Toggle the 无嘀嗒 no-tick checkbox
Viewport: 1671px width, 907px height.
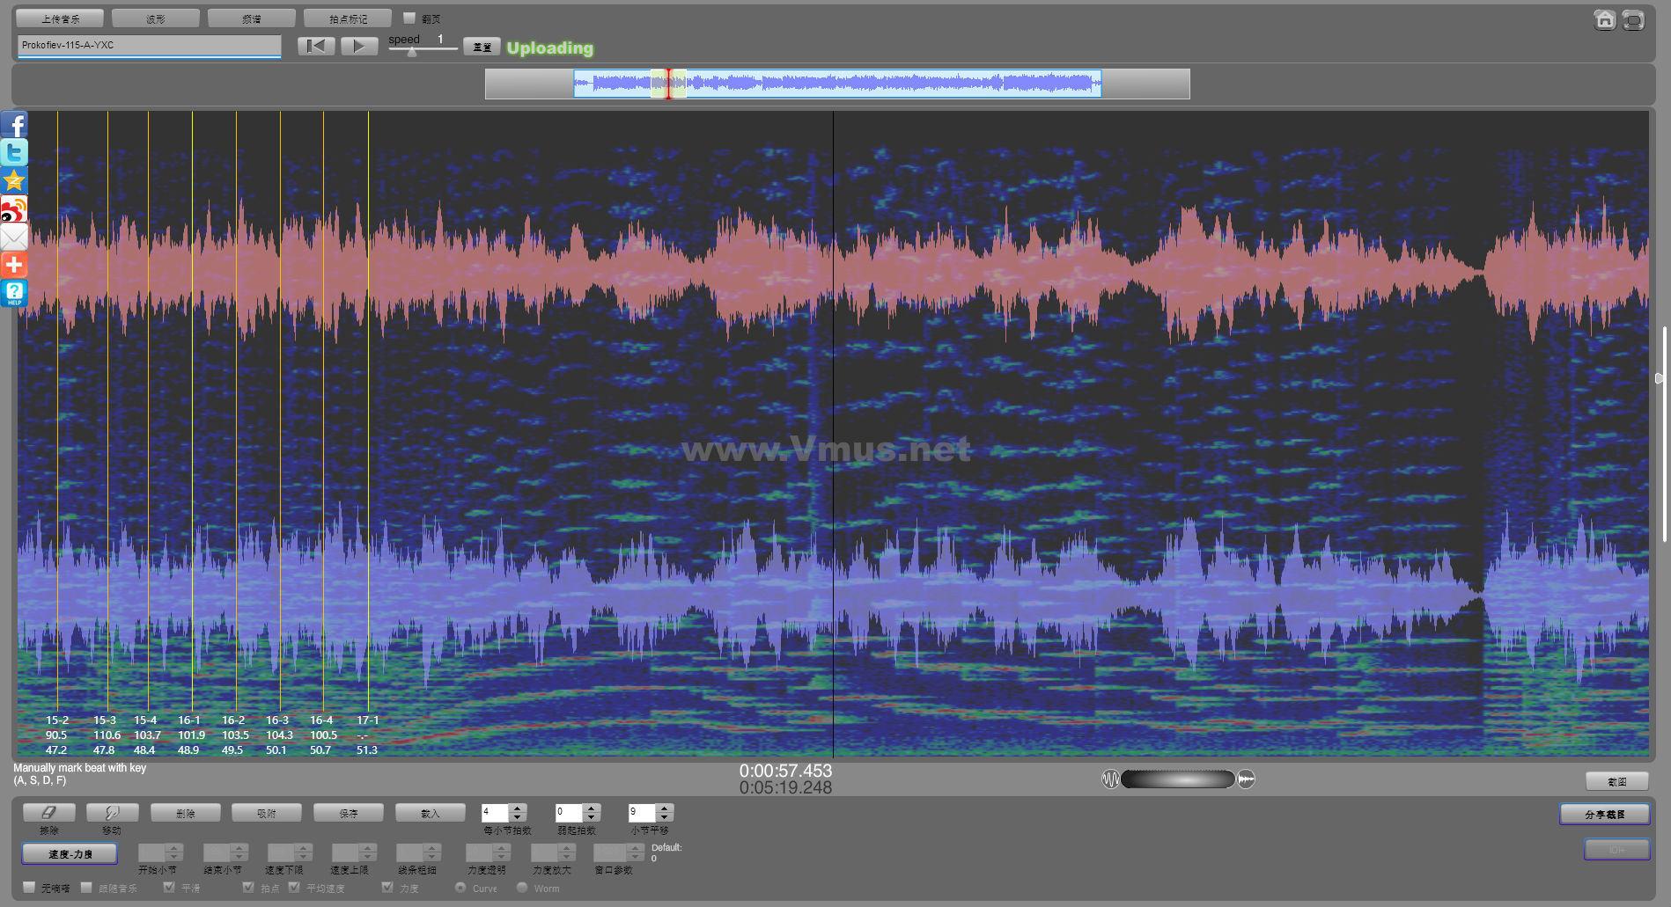coord(30,887)
